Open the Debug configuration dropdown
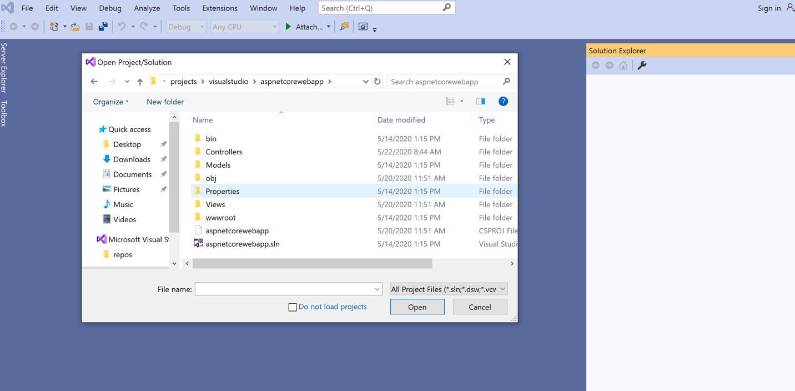Image resolution: width=795 pixels, height=391 pixels. click(185, 27)
